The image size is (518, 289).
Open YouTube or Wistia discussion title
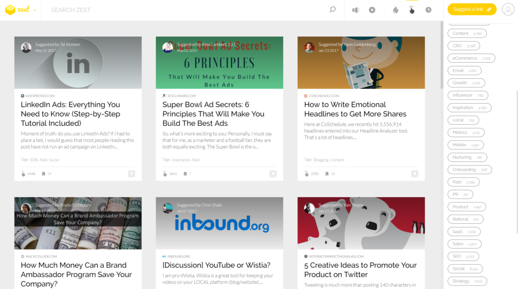(217, 265)
